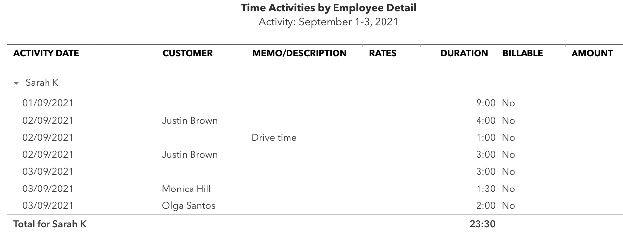Click the Customer column header
This screenshot has height=236, width=623.
coord(188,53)
